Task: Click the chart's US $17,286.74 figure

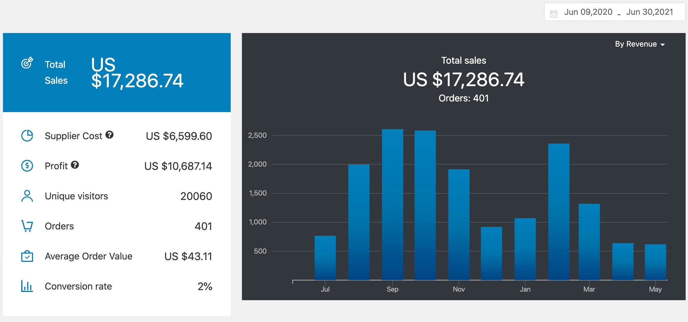Action: point(463,80)
